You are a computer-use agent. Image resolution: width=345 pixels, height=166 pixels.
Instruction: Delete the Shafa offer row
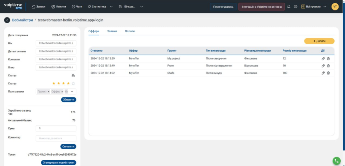[328, 73]
